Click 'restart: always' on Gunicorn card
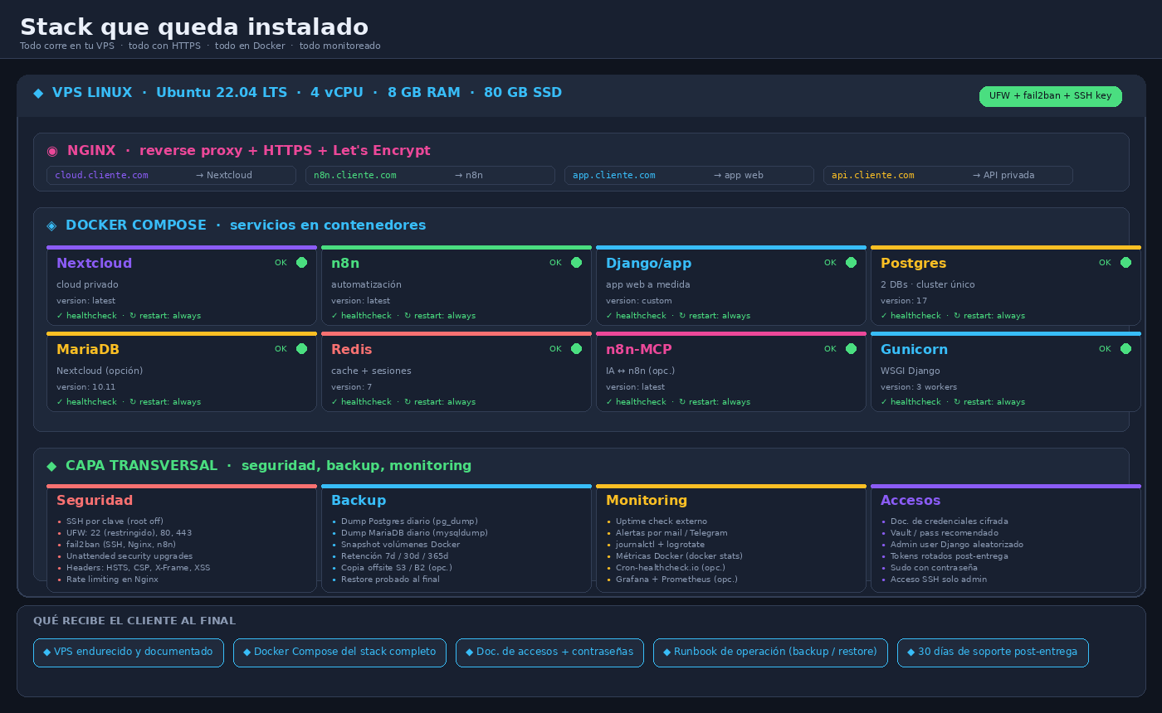Viewport: 1162px width, 713px height. coord(994,402)
